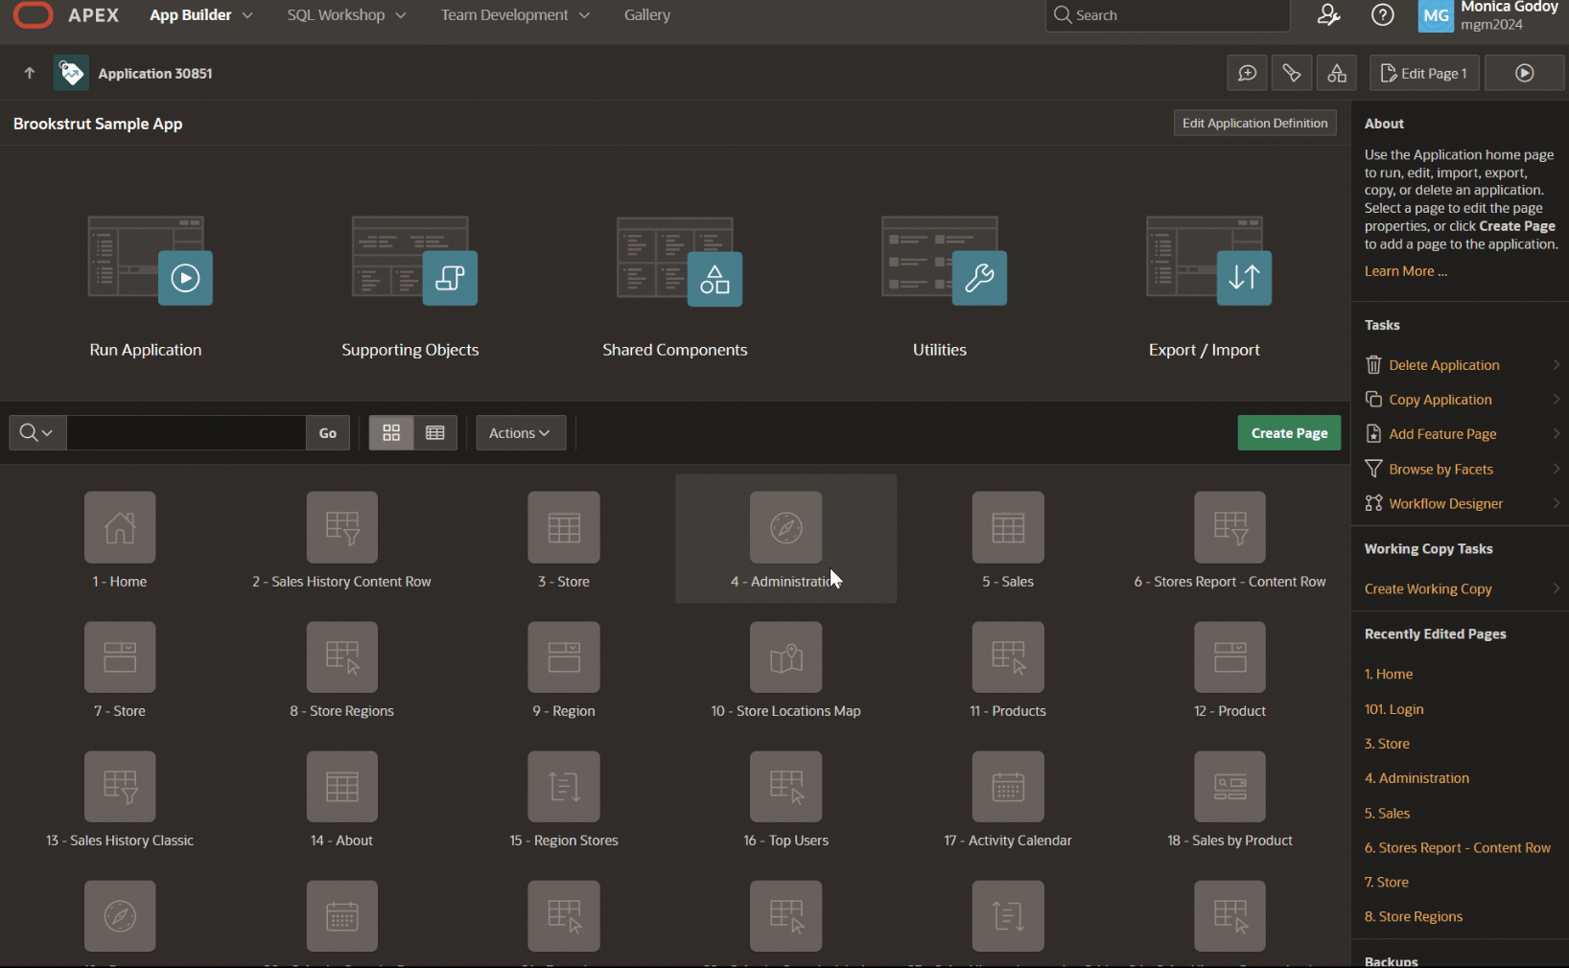Viewport: 1569px width, 968px height.
Task: Click the run page play button in toolbar
Action: point(1524,74)
